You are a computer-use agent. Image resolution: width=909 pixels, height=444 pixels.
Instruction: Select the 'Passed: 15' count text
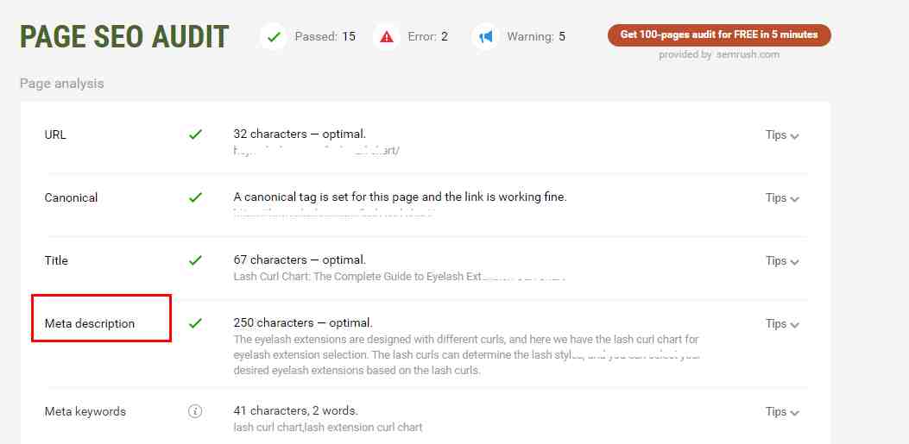coord(325,36)
